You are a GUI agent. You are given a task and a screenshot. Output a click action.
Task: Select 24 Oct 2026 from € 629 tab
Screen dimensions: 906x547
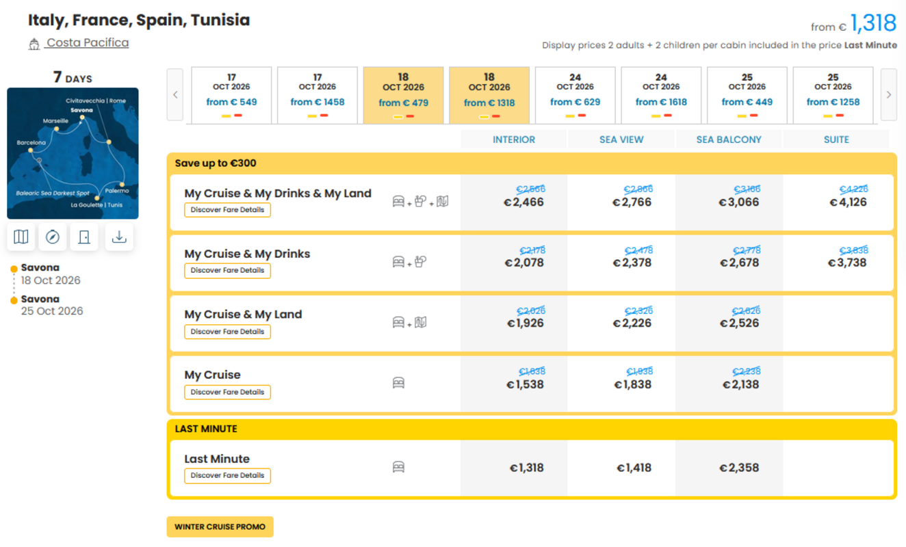coord(575,95)
